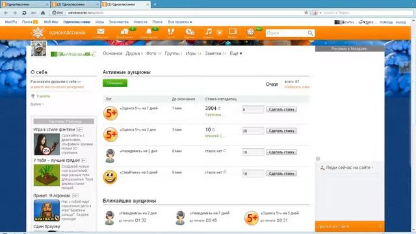Switch to the first Одноклассники browser tab
The image size is (416, 234).
[x=25, y=5]
